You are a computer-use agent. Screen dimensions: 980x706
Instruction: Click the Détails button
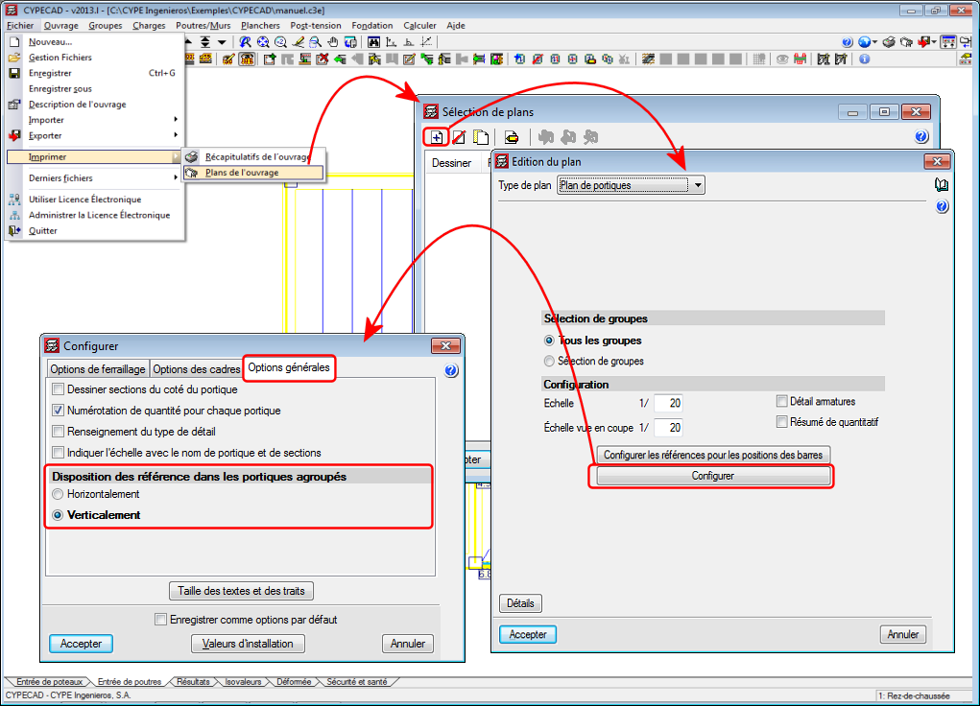(x=520, y=603)
